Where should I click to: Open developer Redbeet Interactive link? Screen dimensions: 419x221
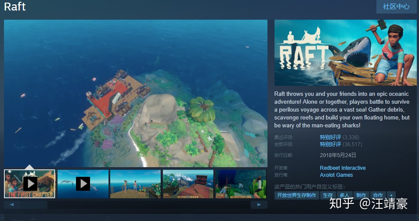343,168
